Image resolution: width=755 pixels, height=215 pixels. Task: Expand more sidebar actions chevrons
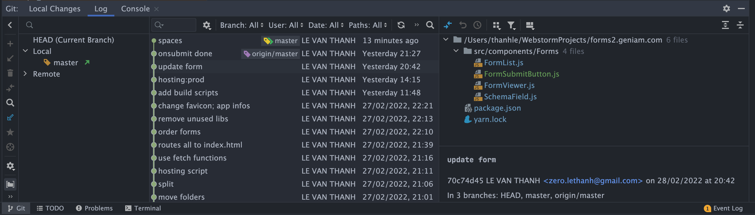coord(10,197)
